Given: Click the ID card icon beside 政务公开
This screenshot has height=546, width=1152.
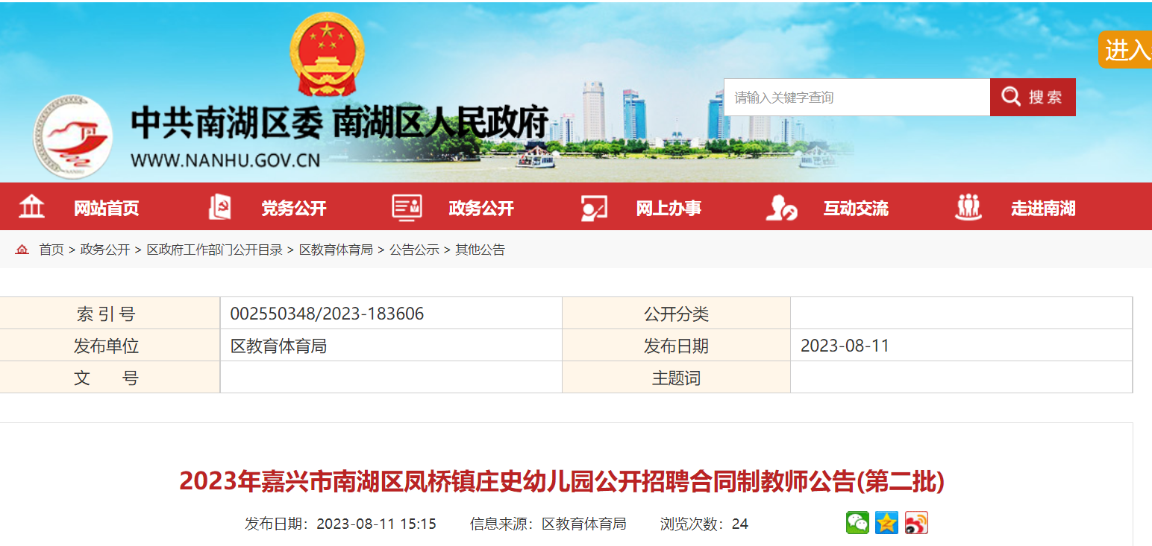Looking at the screenshot, I should (x=407, y=207).
